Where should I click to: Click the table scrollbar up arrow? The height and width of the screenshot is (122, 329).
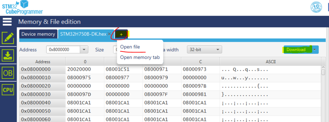(x=323, y=67)
